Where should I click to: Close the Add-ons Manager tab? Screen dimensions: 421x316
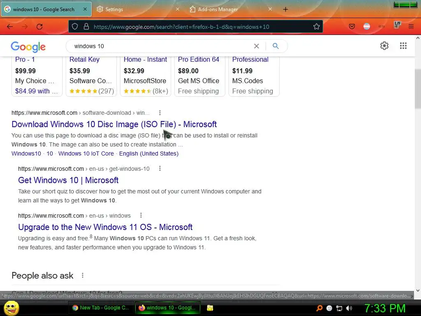[270, 9]
